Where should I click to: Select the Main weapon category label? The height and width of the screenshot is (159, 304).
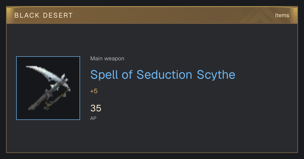107,59
